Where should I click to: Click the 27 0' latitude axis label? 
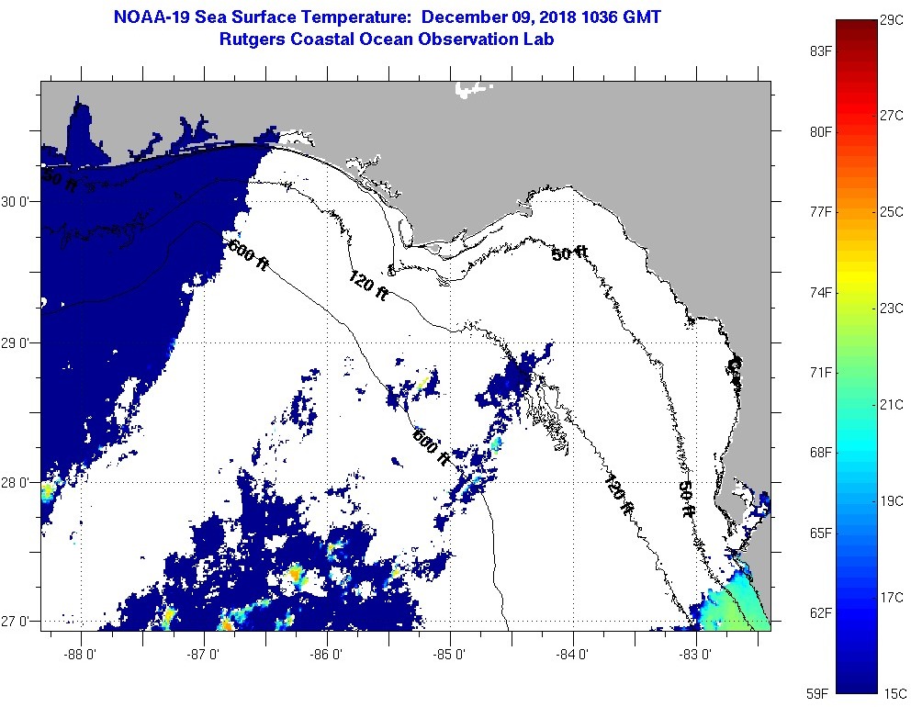click(x=16, y=622)
